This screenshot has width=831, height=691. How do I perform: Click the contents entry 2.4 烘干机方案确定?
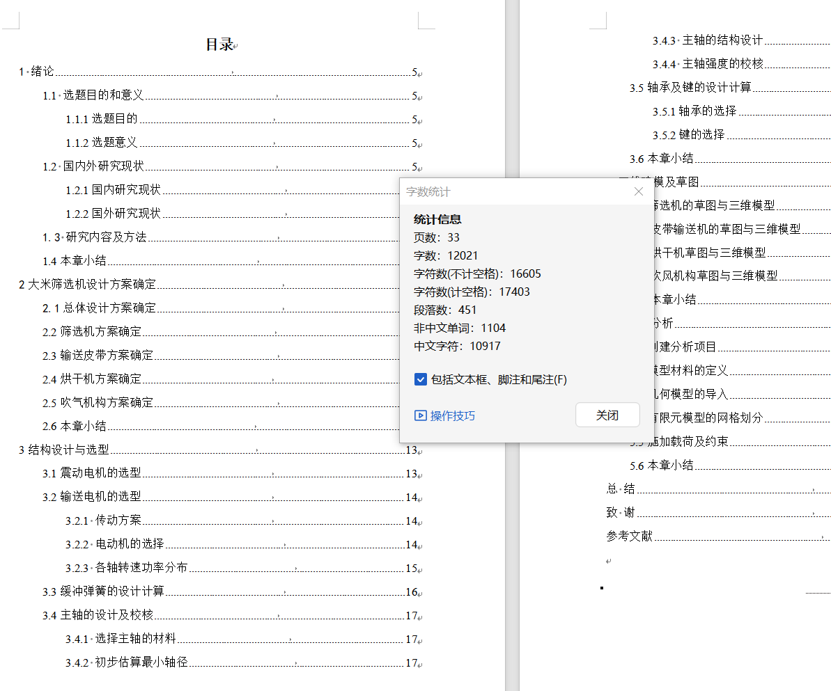click(x=221, y=379)
